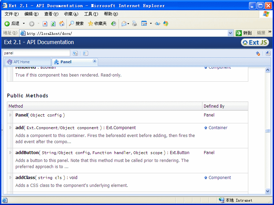Click the Go (转到) button
274x205 pixels.
[244, 33]
